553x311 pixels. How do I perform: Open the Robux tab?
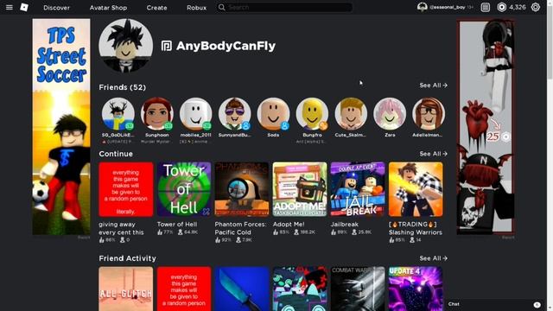(x=196, y=8)
